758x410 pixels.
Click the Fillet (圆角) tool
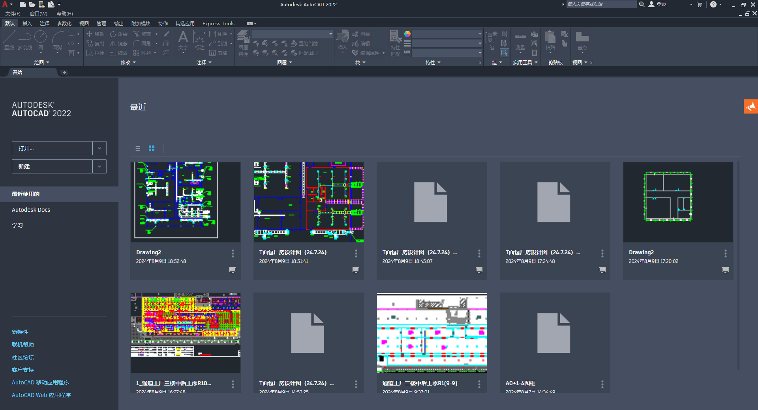(142, 44)
